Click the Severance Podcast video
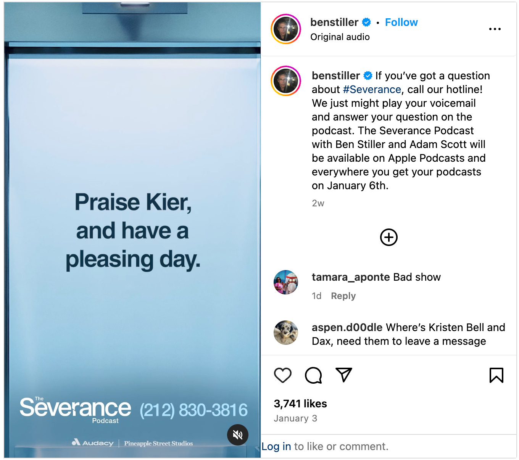 tap(132, 230)
